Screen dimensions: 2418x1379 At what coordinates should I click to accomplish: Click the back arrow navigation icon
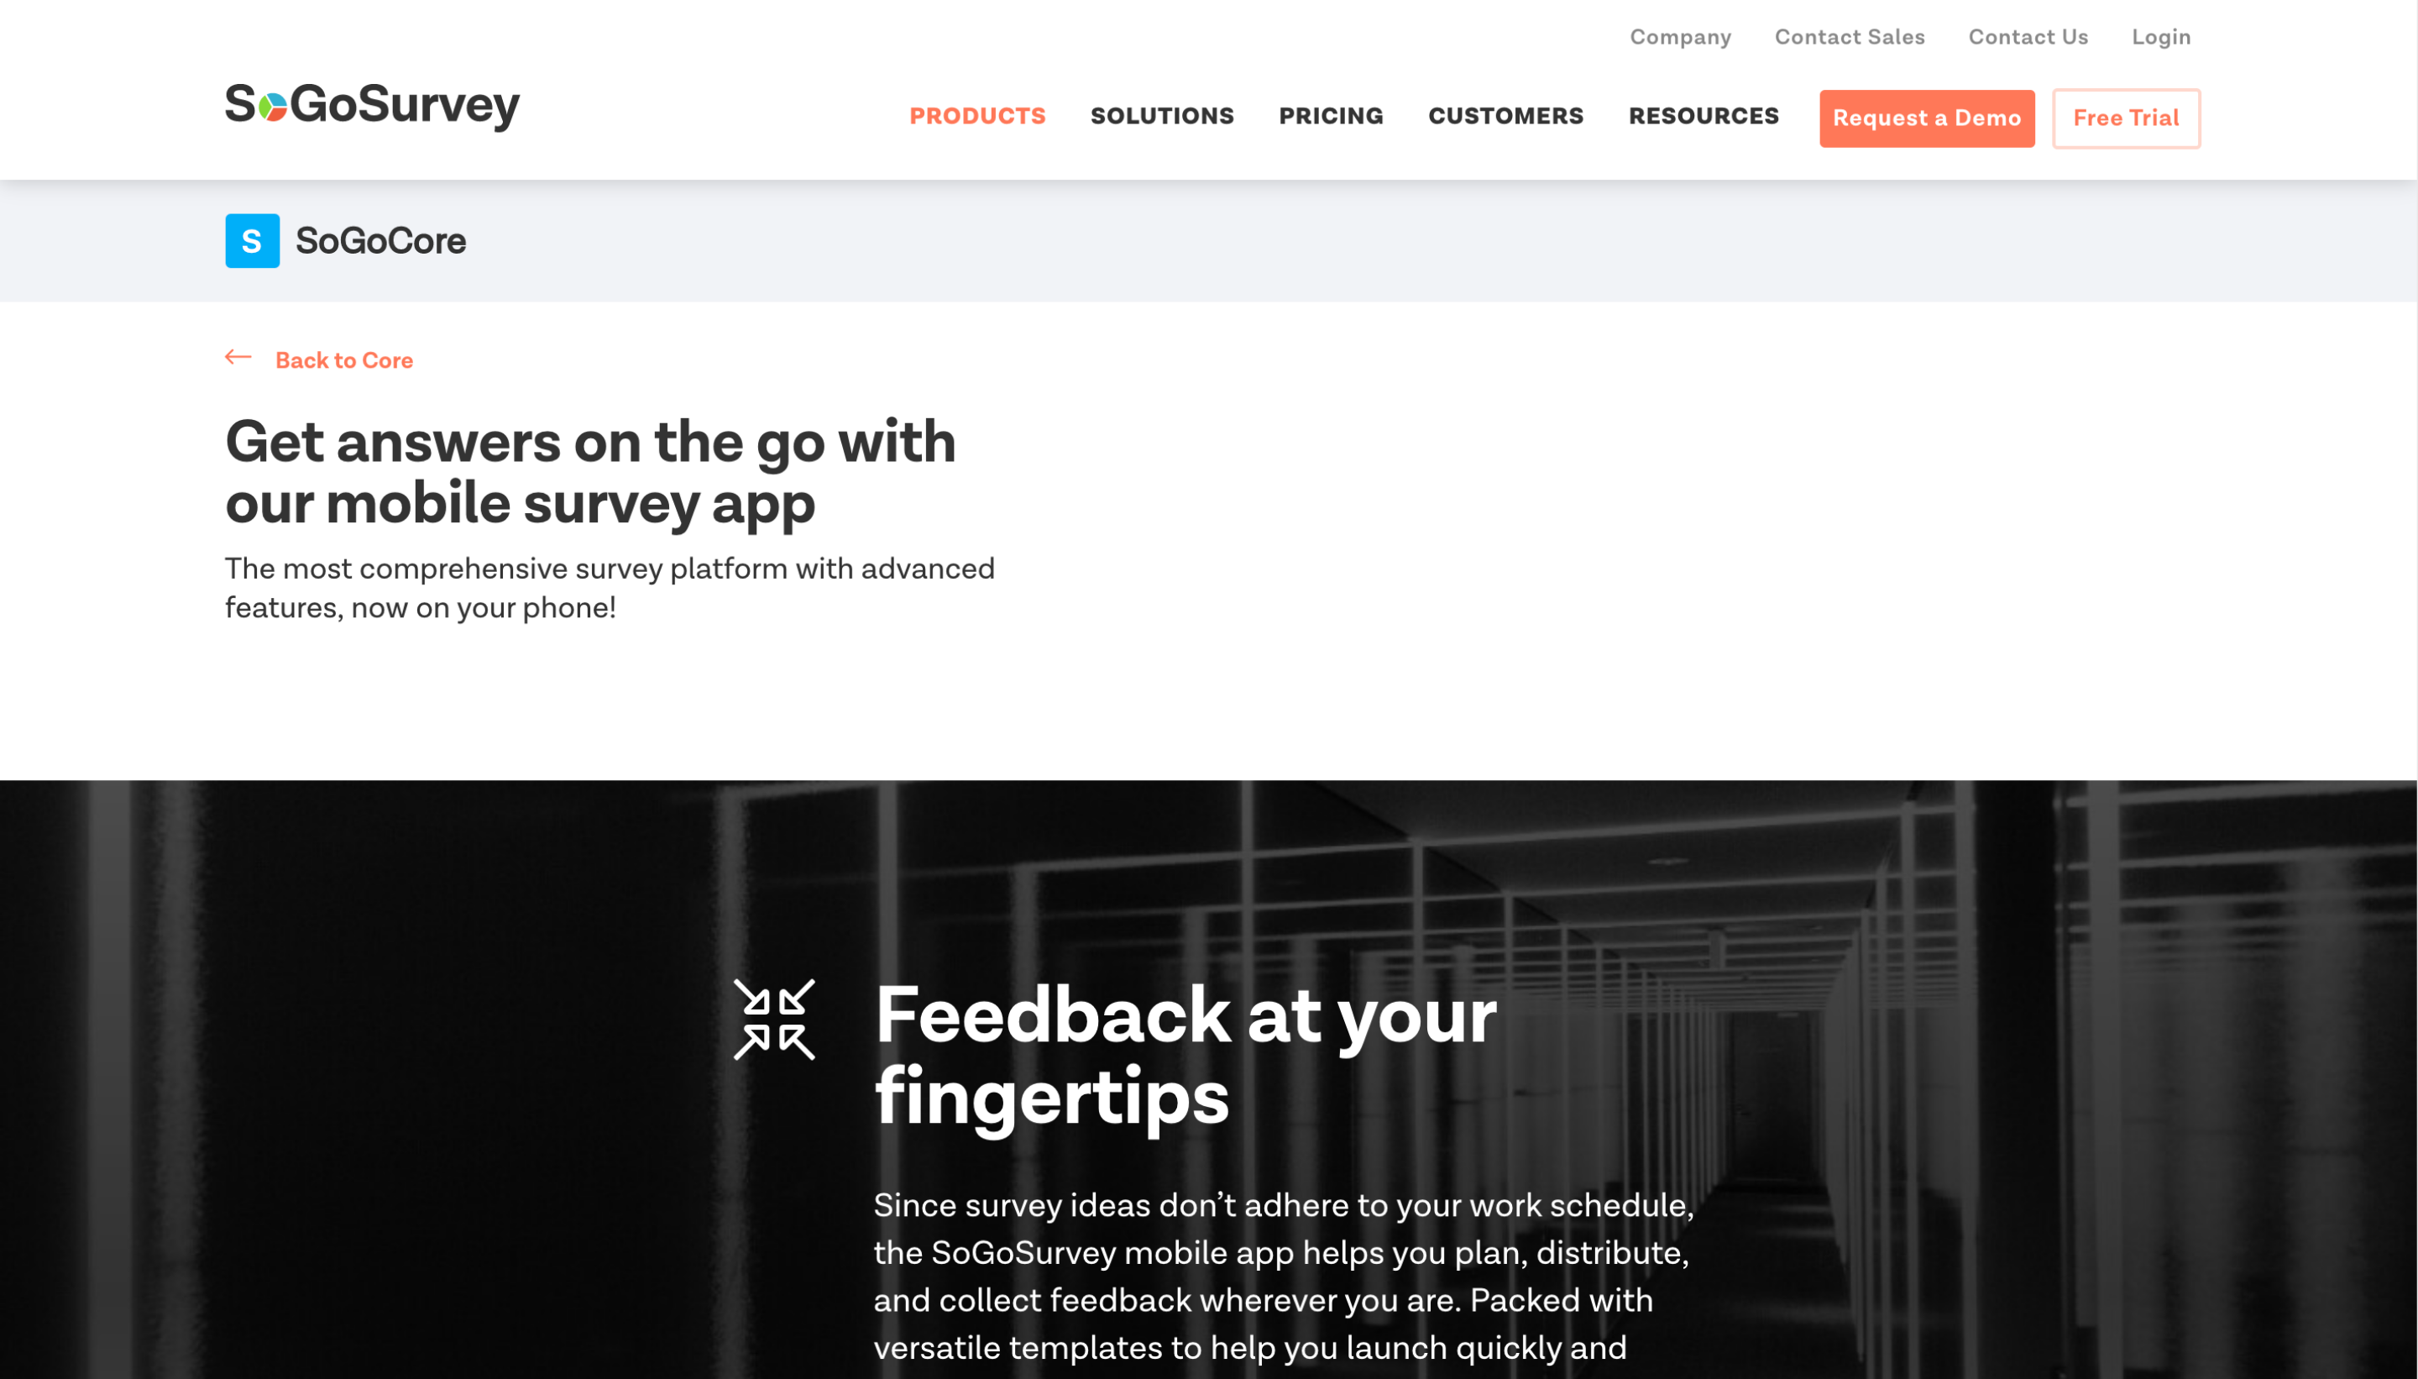click(x=239, y=359)
